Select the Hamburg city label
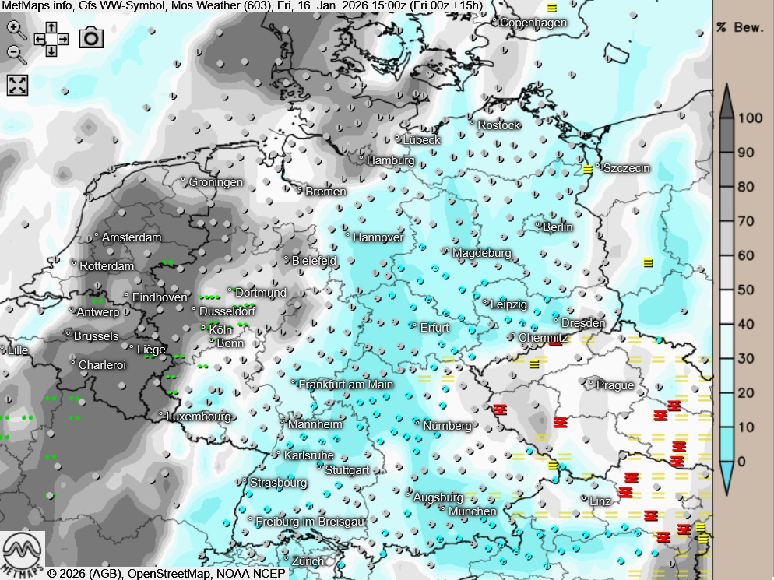 389,160
